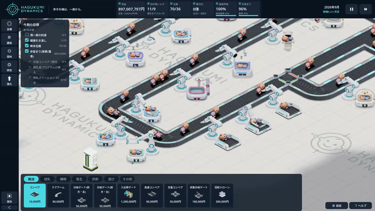Choose the 回収ドローン build item
The height and width of the screenshot is (211, 375).
[x=222, y=195]
